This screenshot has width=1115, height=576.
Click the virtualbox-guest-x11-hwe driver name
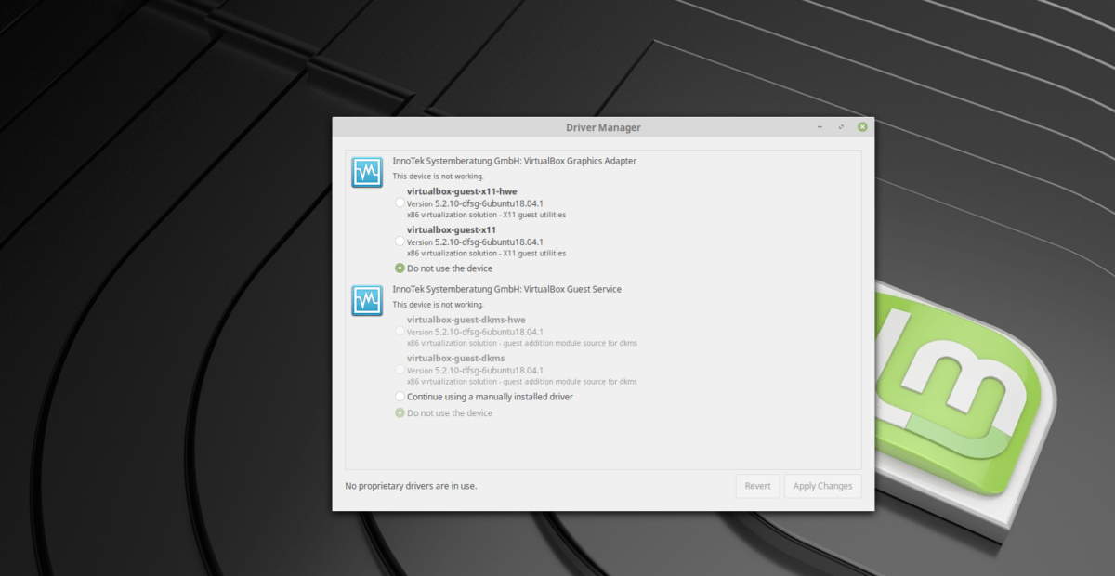tap(462, 191)
